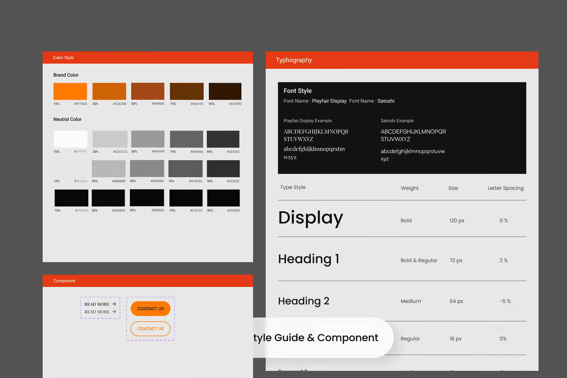The image size is (567, 378).
Task: Click the -5 % letter spacing value
Action: pos(505,301)
